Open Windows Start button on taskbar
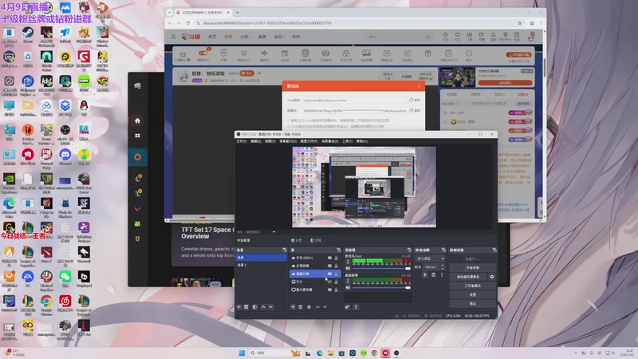The image size is (638, 359). (242, 353)
